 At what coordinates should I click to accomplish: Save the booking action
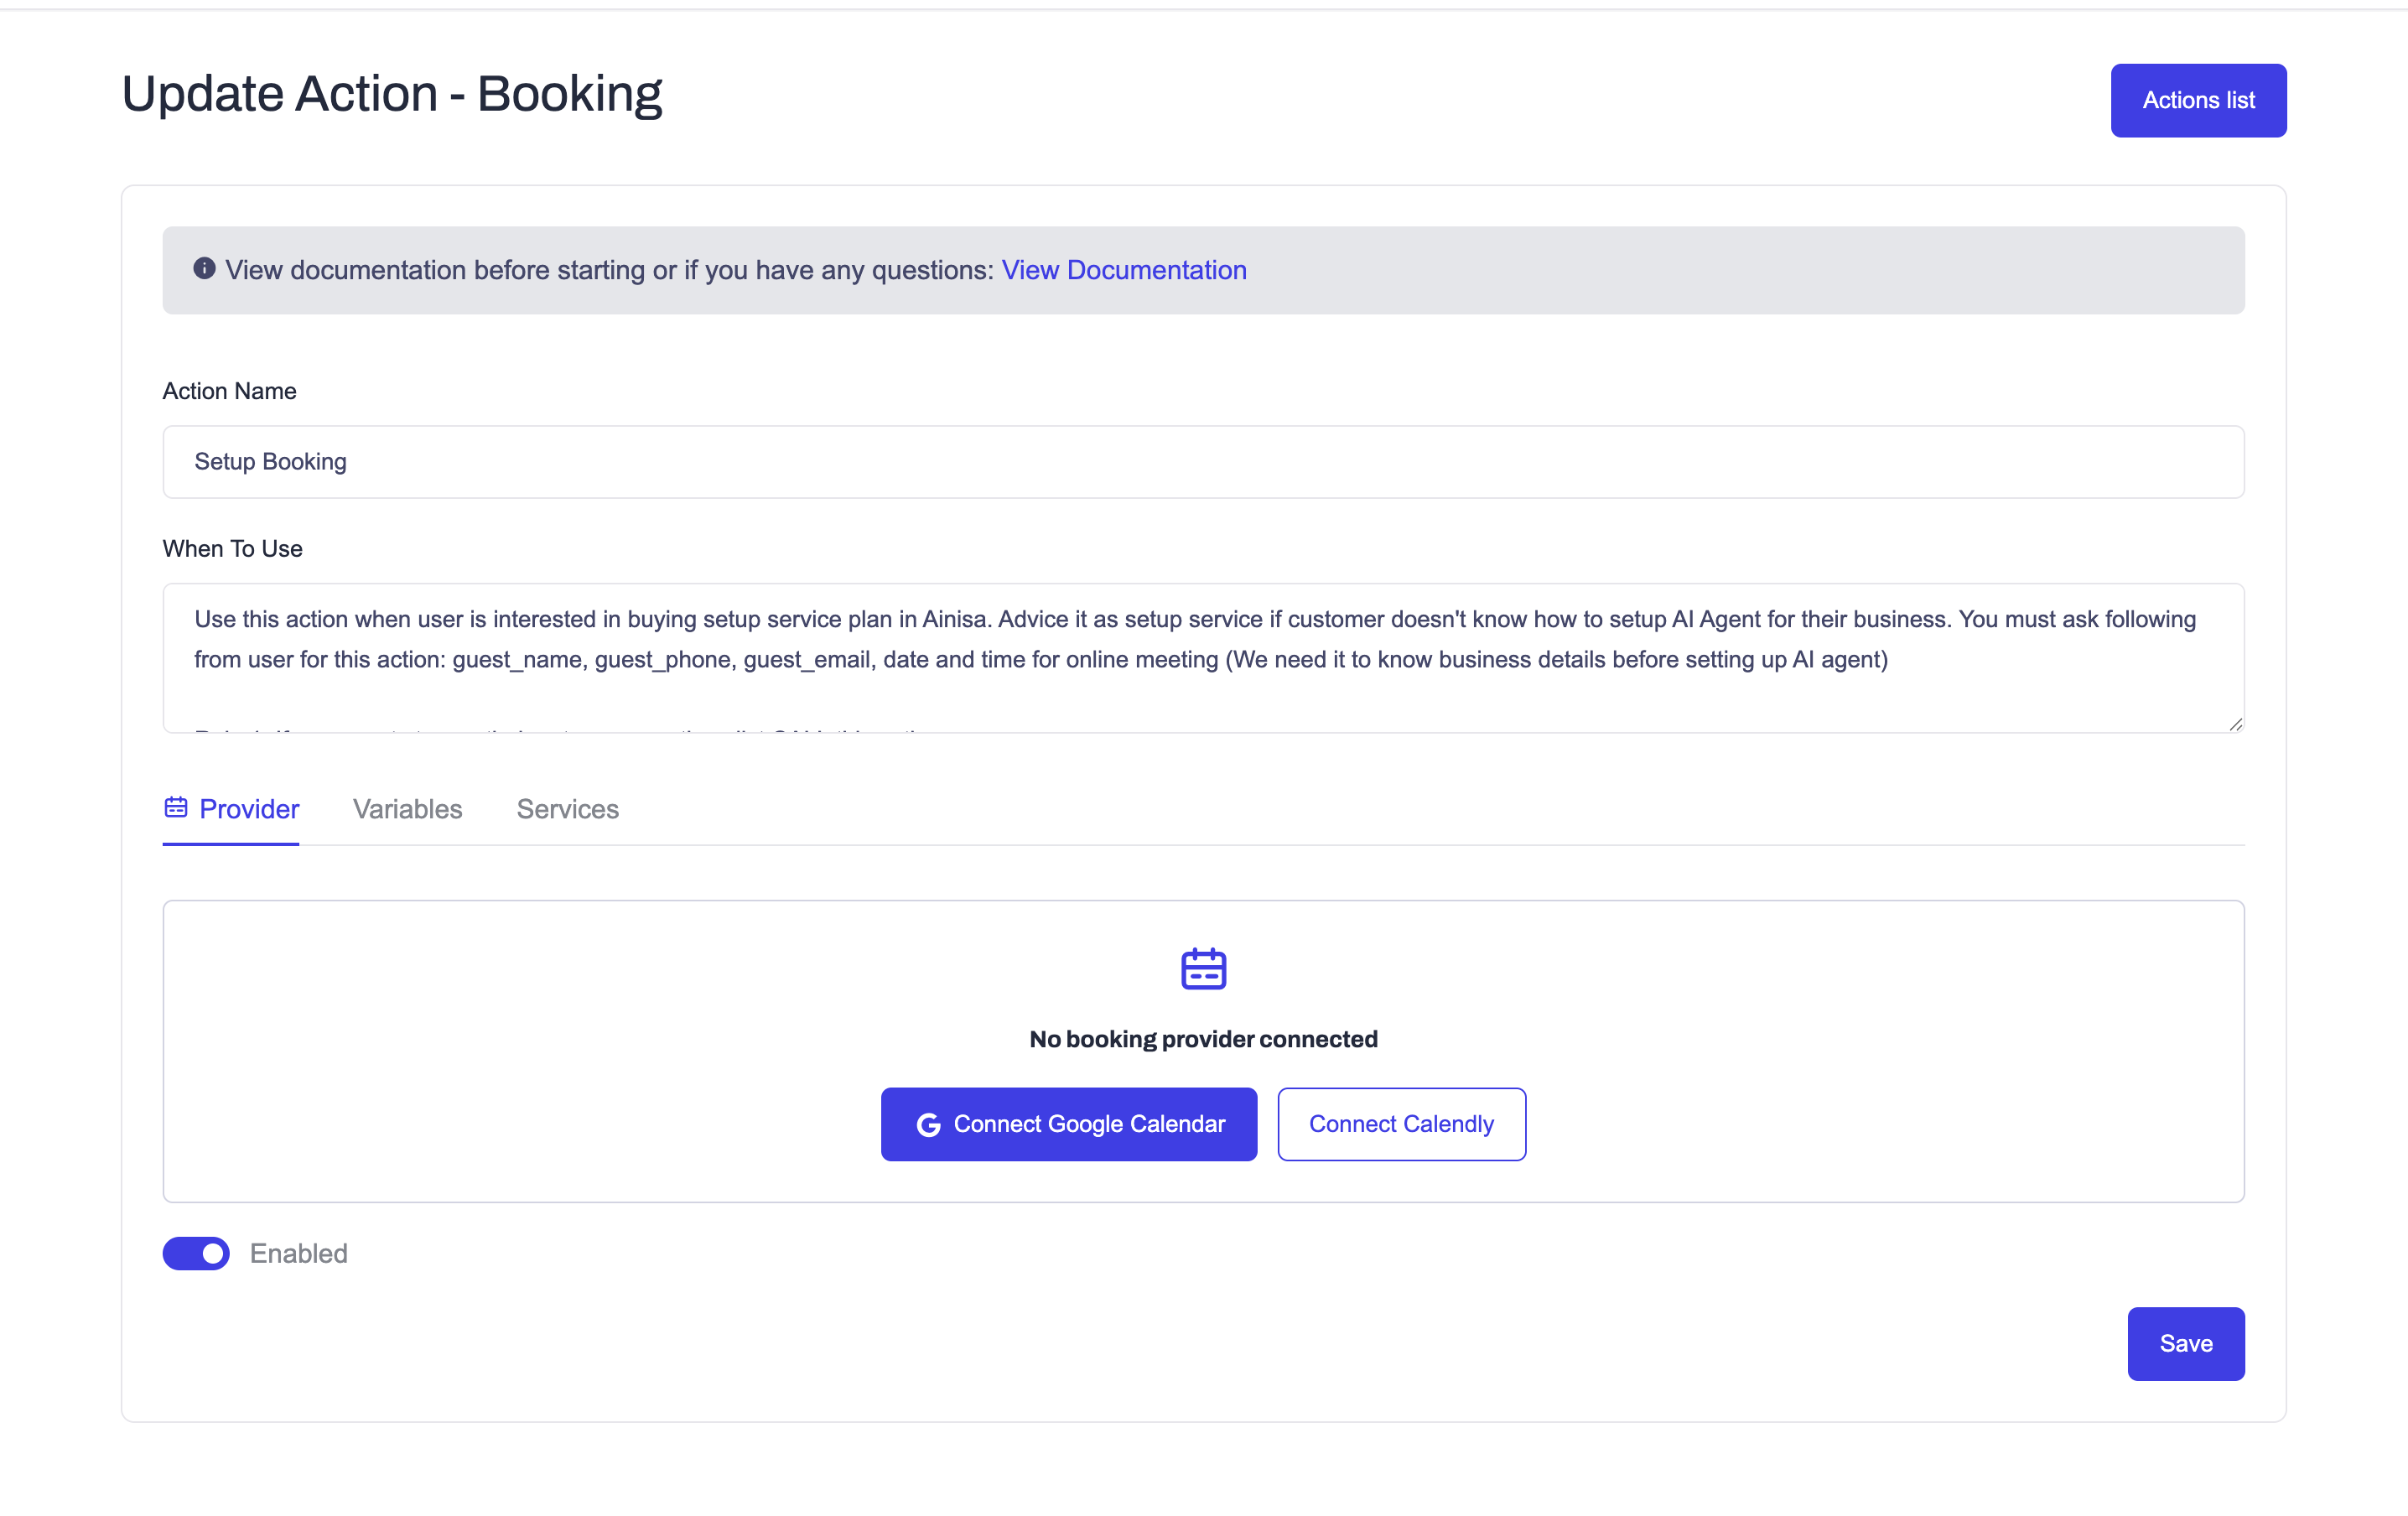point(2186,1343)
